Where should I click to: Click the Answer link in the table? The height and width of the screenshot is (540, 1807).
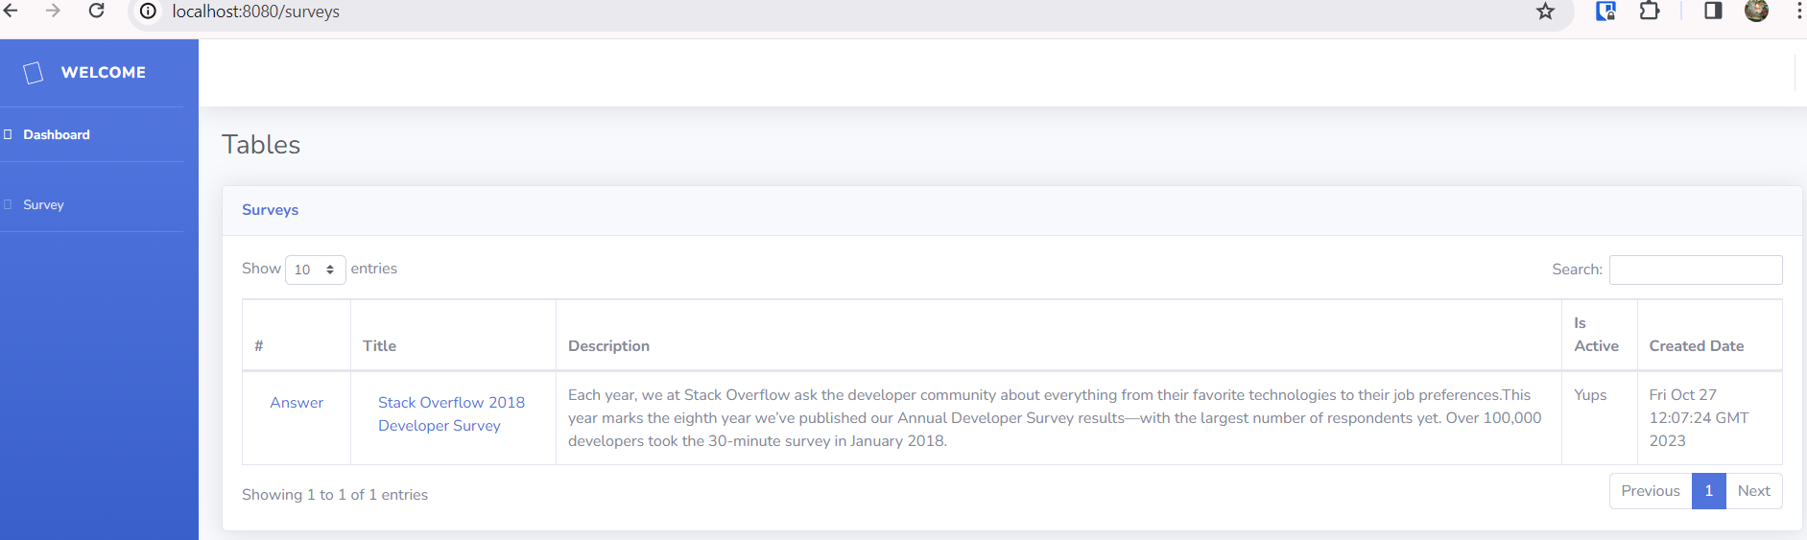pos(297,403)
